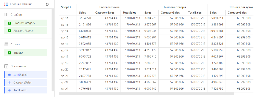Screen dimensions: 255x97
Task: Click the Бытовые товары category header
Action: [175, 7]
